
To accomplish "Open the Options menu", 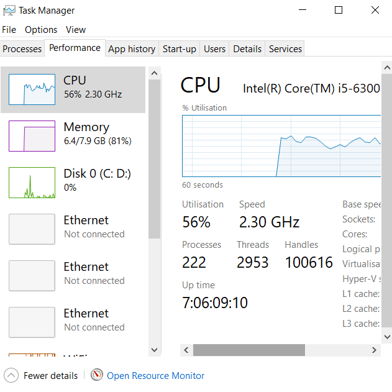I will 41,30.
